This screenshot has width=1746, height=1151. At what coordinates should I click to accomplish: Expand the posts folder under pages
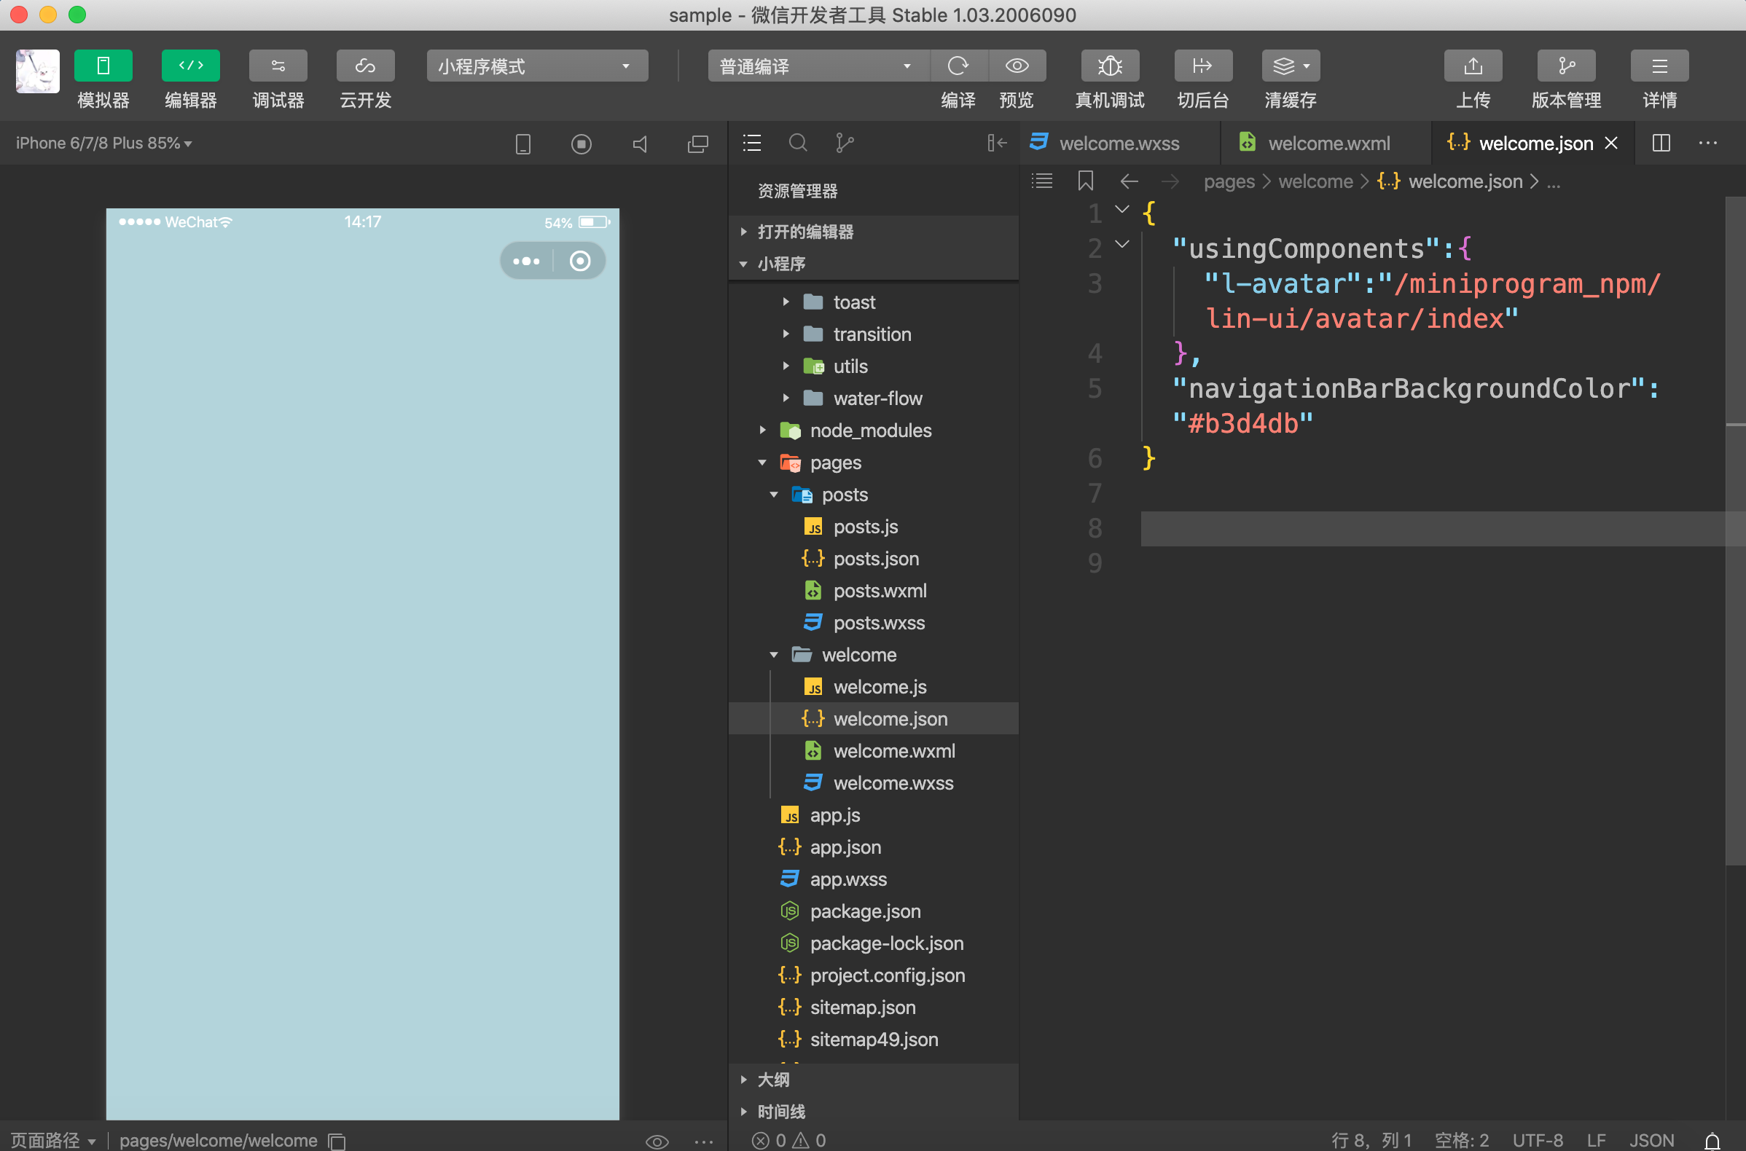coord(773,493)
